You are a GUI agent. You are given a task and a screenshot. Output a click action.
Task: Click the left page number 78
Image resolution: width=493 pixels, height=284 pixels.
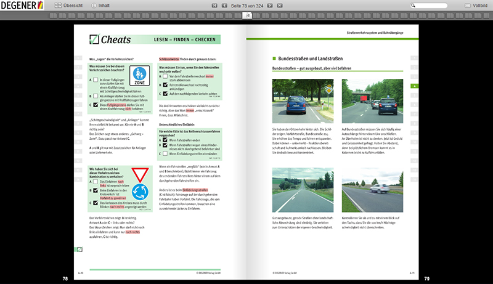coord(65,278)
